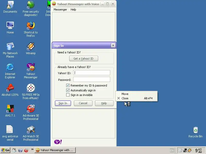
Task: Launch Winamp from the desktop
Action: pyautogui.click(x=31, y=48)
